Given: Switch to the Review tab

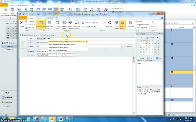Looking at the screenshot, I should tap(58, 18).
